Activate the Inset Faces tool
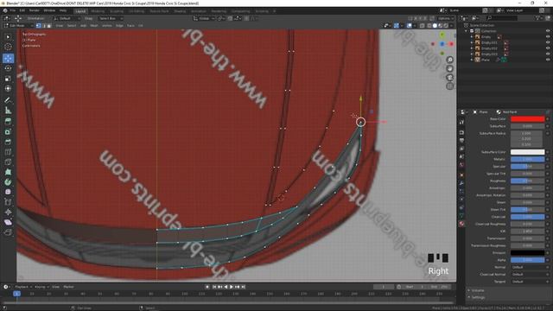This screenshot has height=311, width=553. (8, 132)
